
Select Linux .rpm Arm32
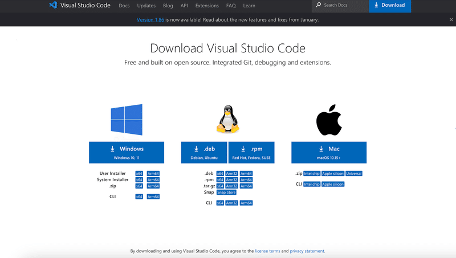pos(232,180)
